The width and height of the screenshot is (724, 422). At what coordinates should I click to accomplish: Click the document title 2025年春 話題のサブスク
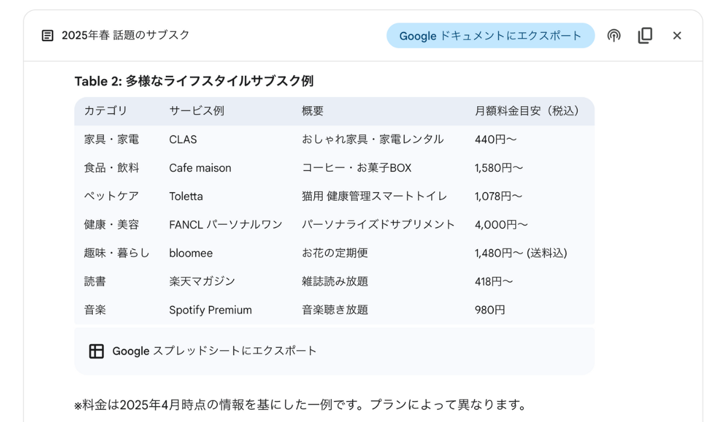click(x=125, y=36)
